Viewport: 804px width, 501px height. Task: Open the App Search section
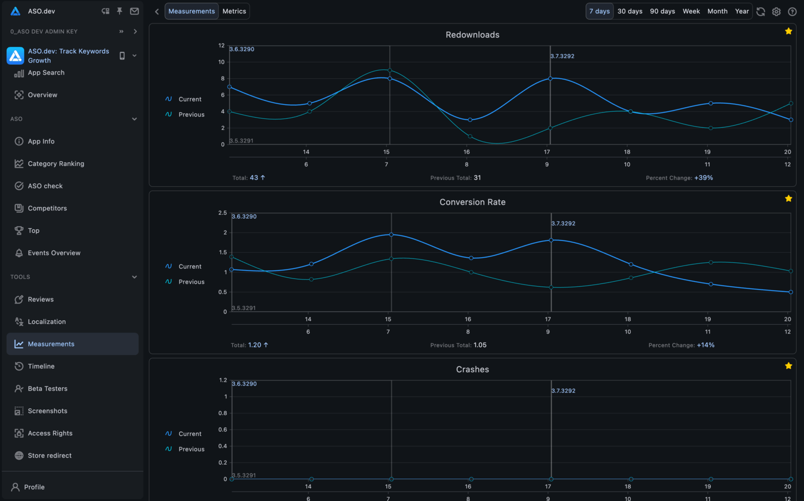(46, 73)
